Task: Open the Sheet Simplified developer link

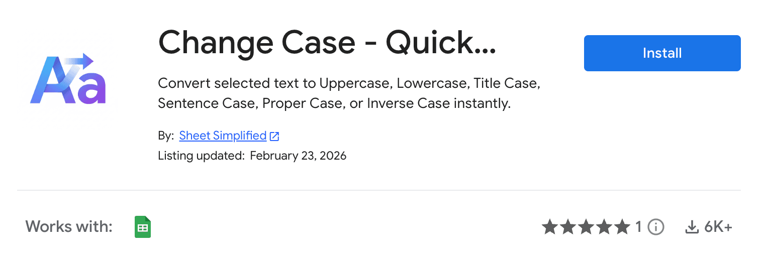Action: click(223, 136)
